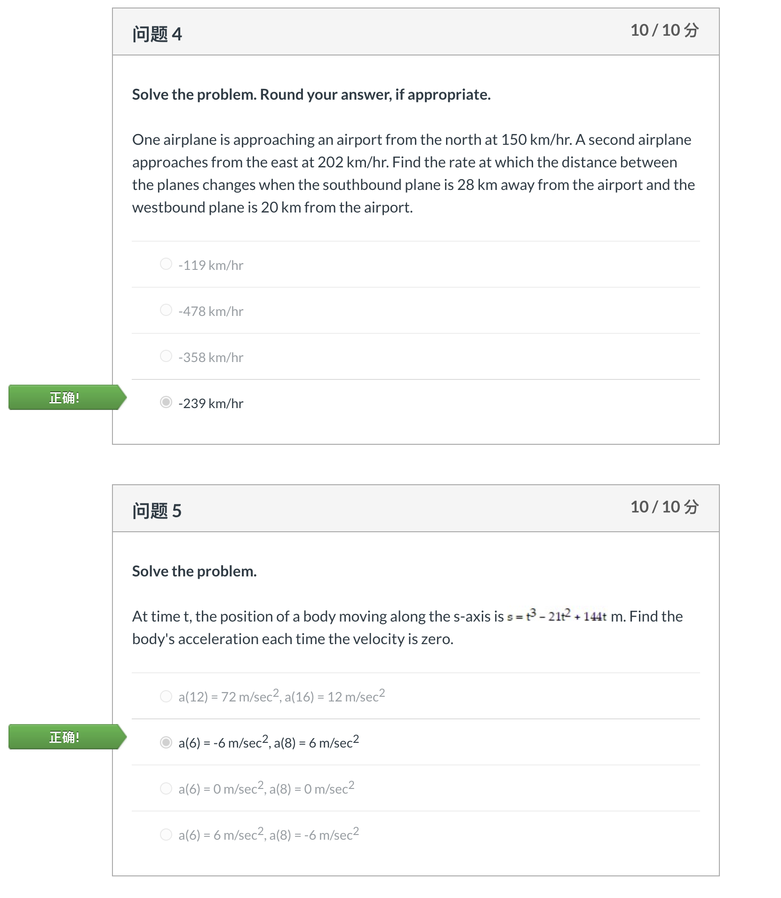Click the airplane problem description paragraph

click(x=414, y=173)
